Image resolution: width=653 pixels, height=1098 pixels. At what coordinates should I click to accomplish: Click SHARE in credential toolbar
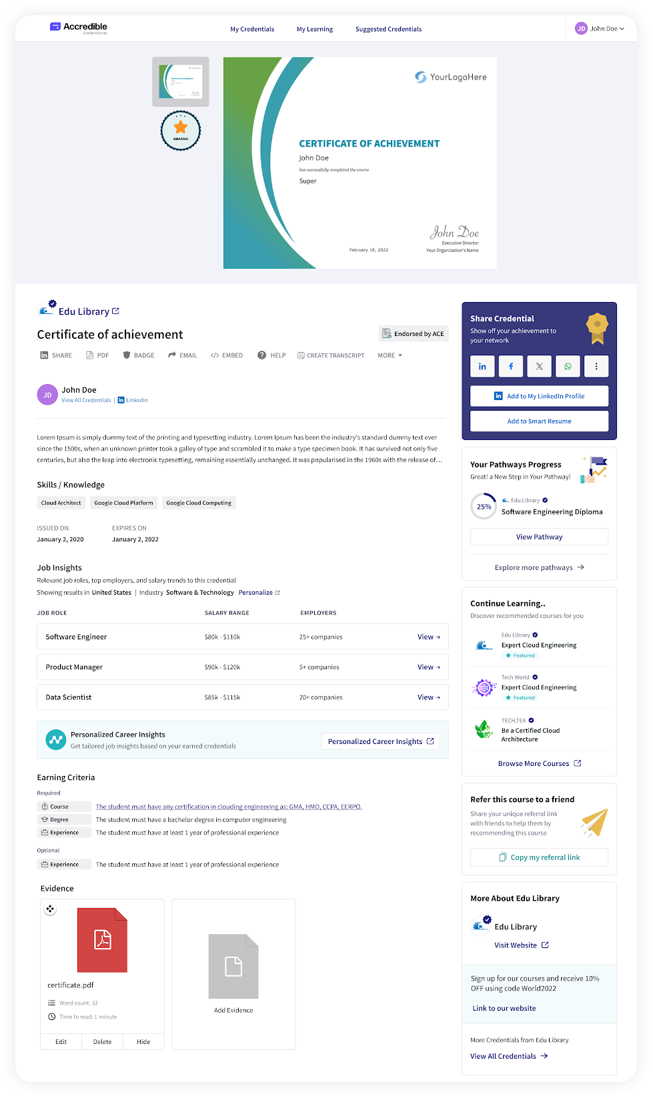pyautogui.click(x=56, y=355)
